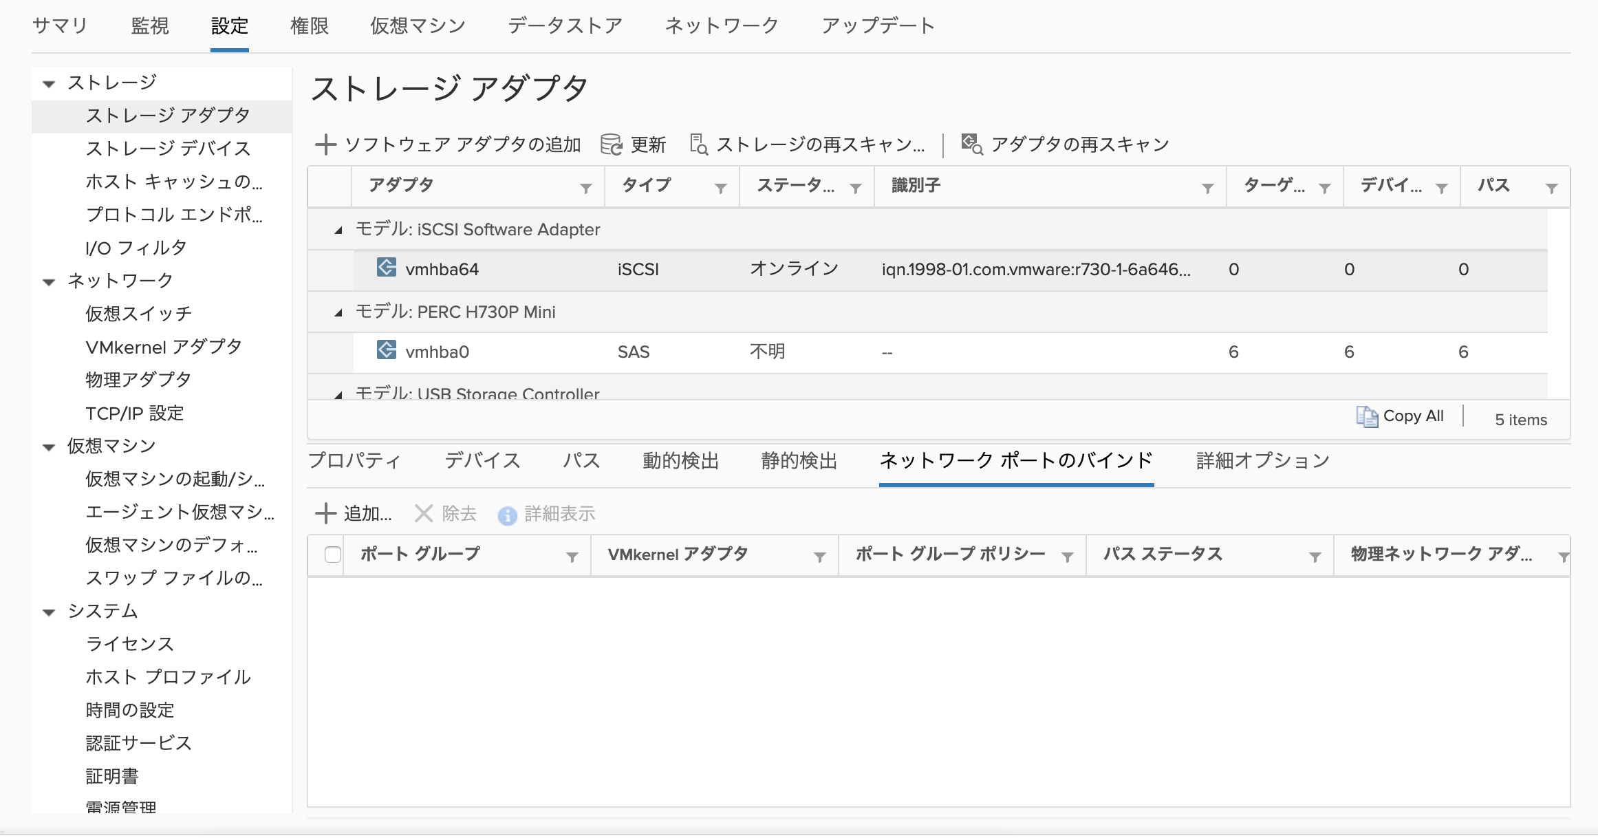Collapse the ネットワーク section in sidebar

click(x=49, y=282)
